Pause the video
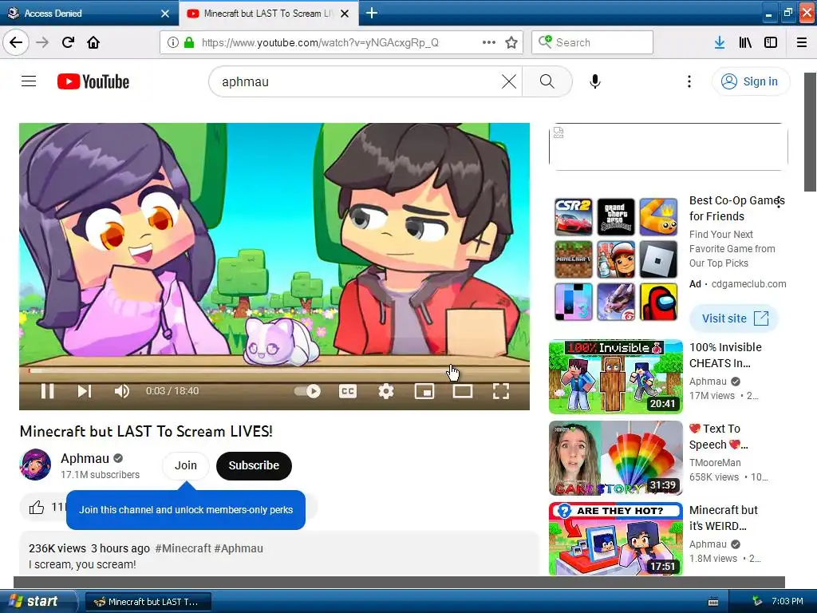 click(x=47, y=391)
